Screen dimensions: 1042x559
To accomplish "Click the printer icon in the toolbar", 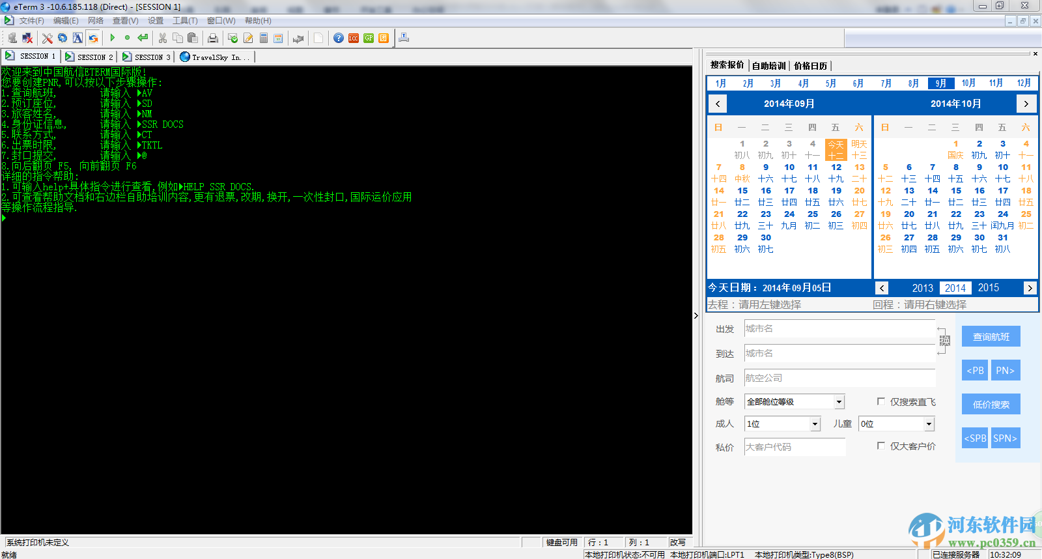I will [x=213, y=38].
